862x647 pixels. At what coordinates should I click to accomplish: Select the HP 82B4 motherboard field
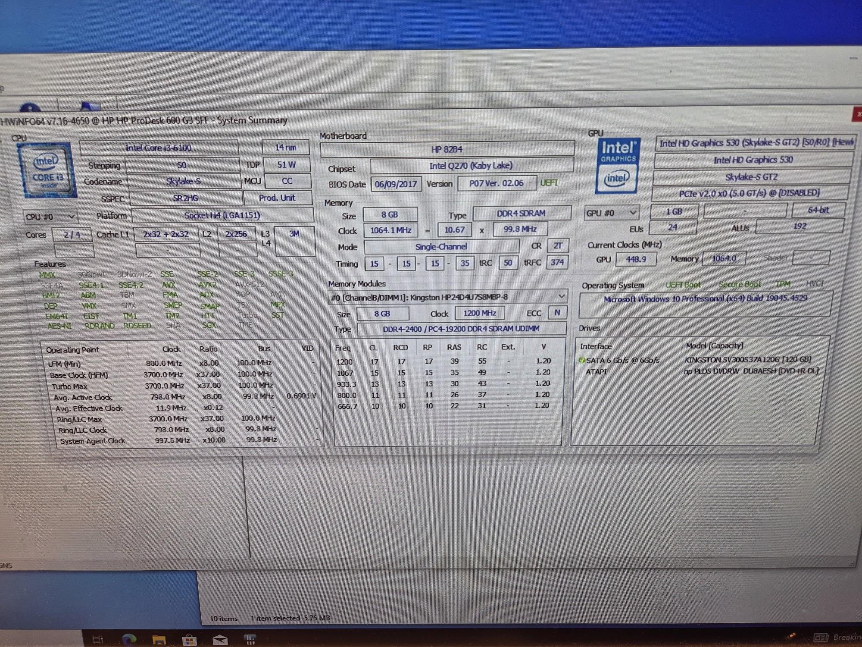tap(447, 149)
